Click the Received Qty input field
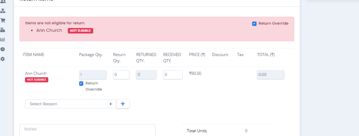The height and width of the screenshot is (136, 359). [172, 75]
